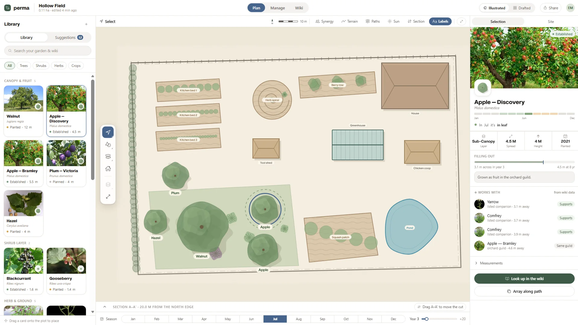This screenshot has height=325, width=578.
Task: Select Aug on the season timeline
Action: pyautogui.click(x=298, y=319)
